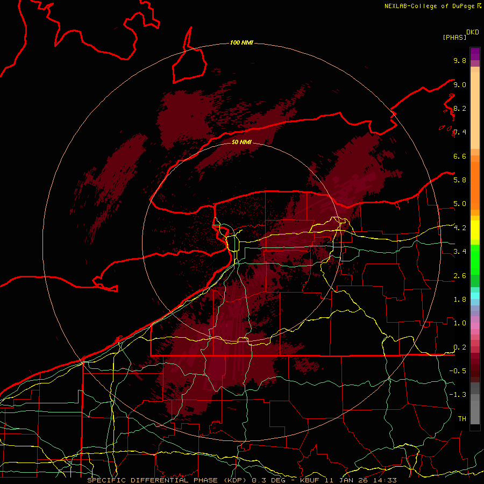Pick the purple top segment of the color bar
Screen dimensions: 484x484
click(x=475, y=54)
